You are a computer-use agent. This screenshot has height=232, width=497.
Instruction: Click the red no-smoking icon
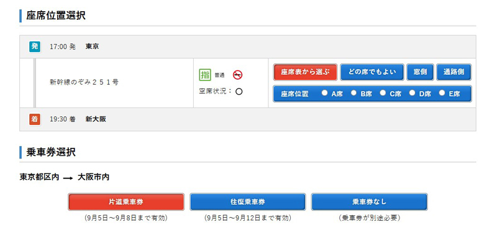click(238, 75)
